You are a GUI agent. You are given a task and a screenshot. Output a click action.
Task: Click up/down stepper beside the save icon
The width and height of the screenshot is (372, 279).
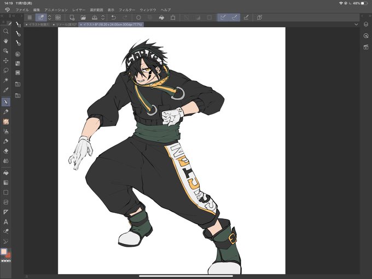click(x=103, y=18)
